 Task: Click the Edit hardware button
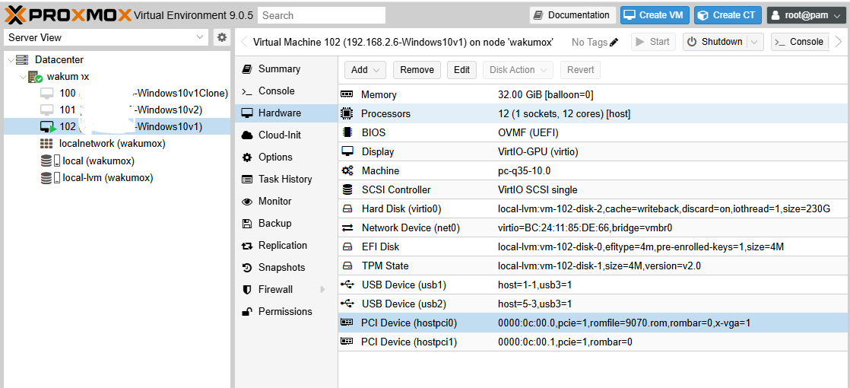[x=461, y=69]
